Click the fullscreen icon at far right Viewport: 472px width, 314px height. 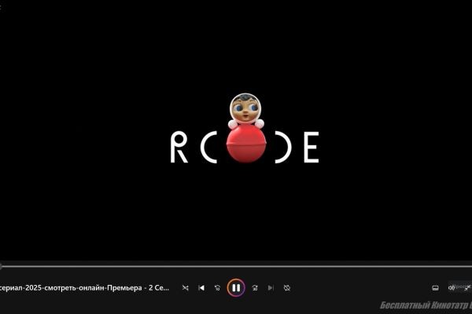(468, 288)
